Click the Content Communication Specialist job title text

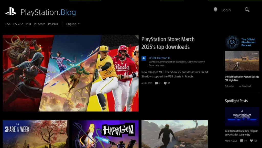pyautogui.click(x=177, y=63)
